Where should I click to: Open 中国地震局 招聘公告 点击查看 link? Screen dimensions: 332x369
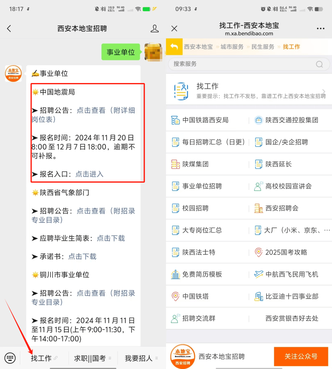point(91,110)
